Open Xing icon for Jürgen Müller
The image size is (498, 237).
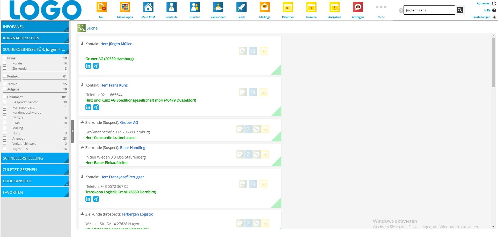[x=96, y=66]
